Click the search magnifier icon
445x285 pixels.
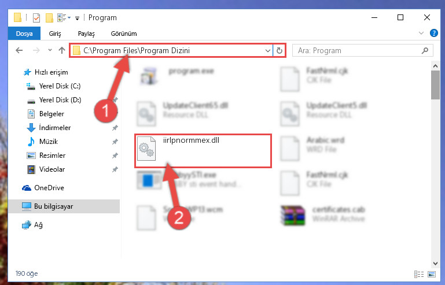coord(425,50)
